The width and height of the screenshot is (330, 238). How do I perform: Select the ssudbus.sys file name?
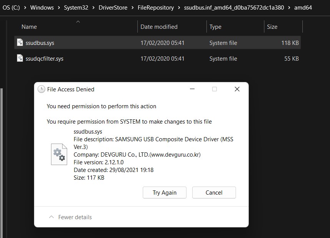click(x=40, y=43)
